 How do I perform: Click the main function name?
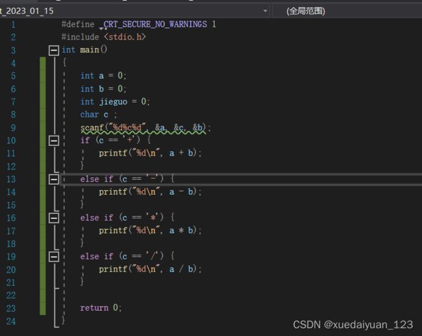pos(90,50)
